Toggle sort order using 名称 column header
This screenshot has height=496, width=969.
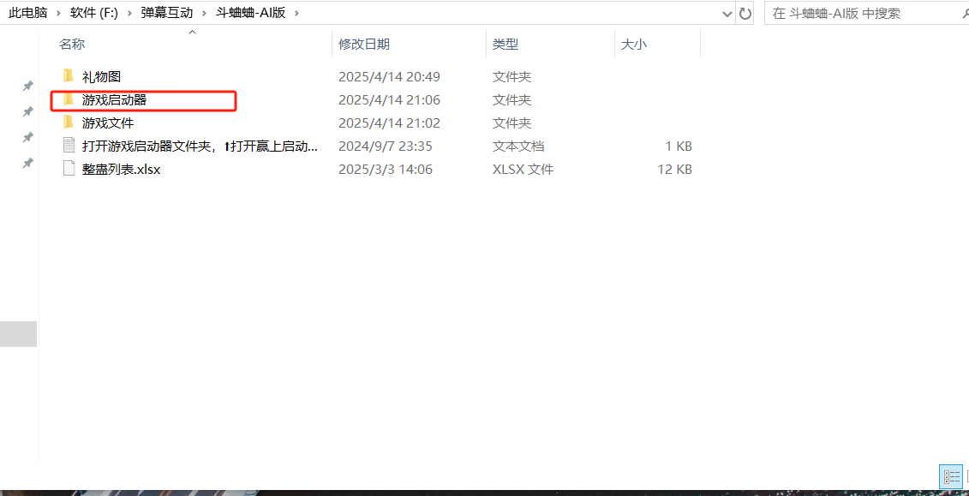pos(72,44)
